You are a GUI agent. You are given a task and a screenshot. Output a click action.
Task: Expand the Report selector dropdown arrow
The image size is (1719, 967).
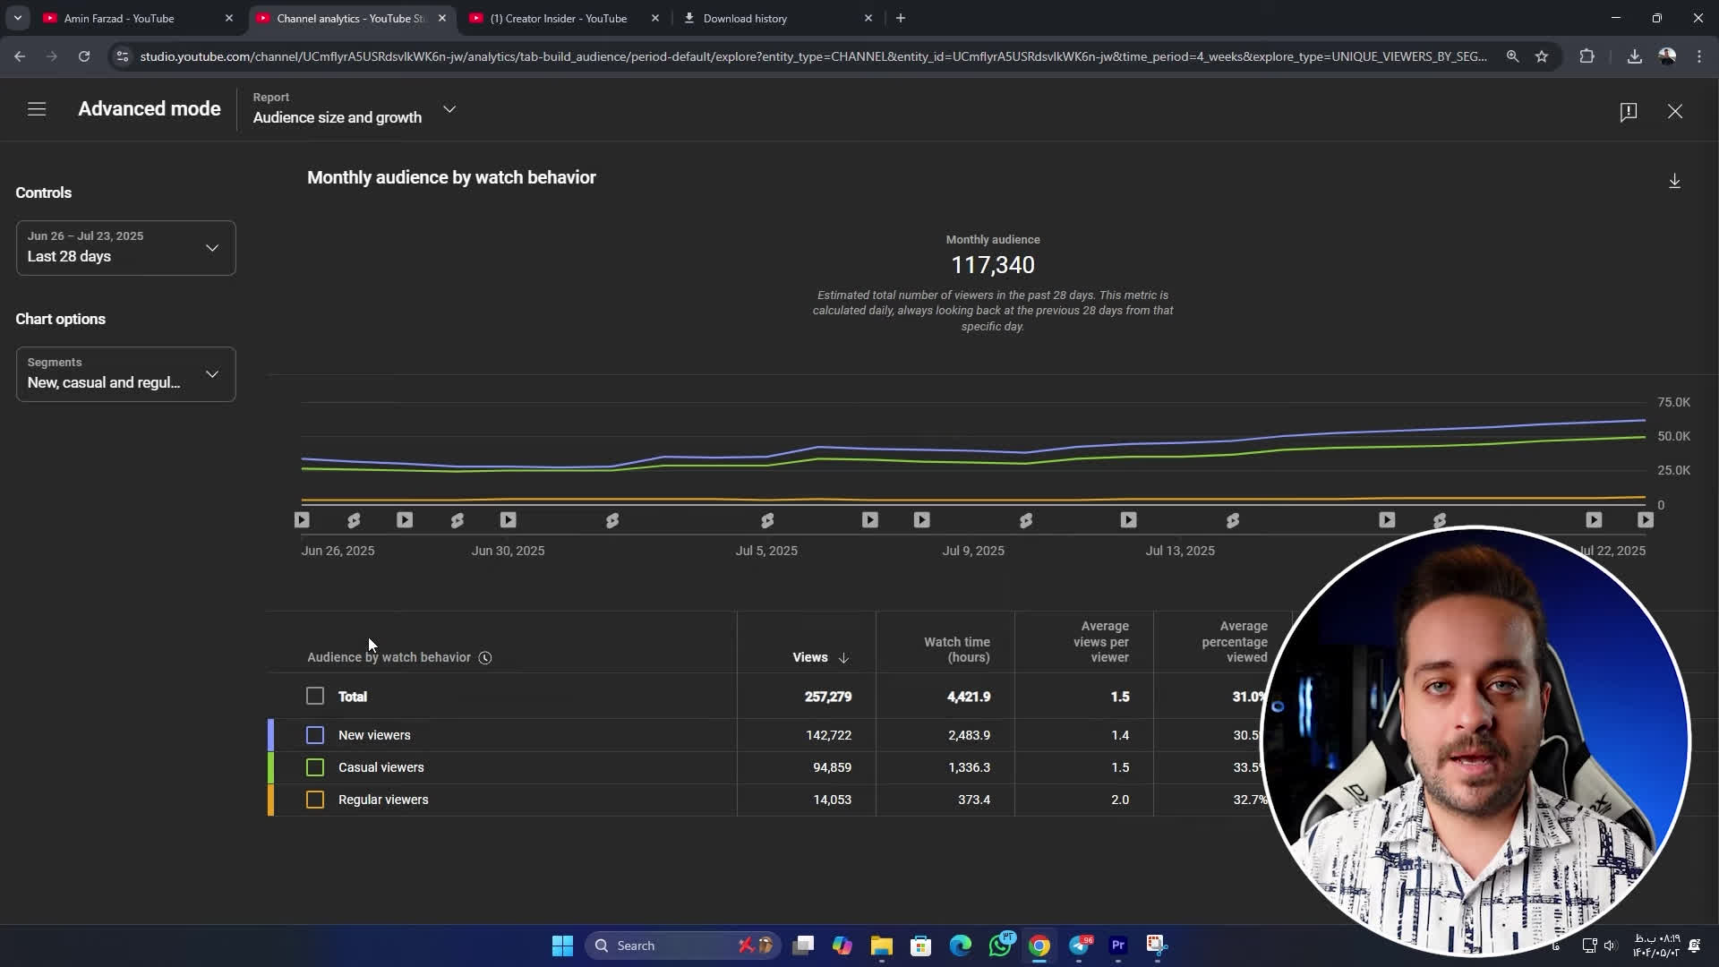point(449,109)
